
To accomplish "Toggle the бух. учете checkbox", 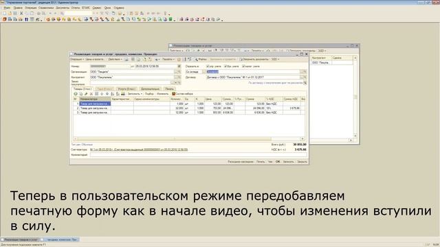I will (x=225, y=67).
